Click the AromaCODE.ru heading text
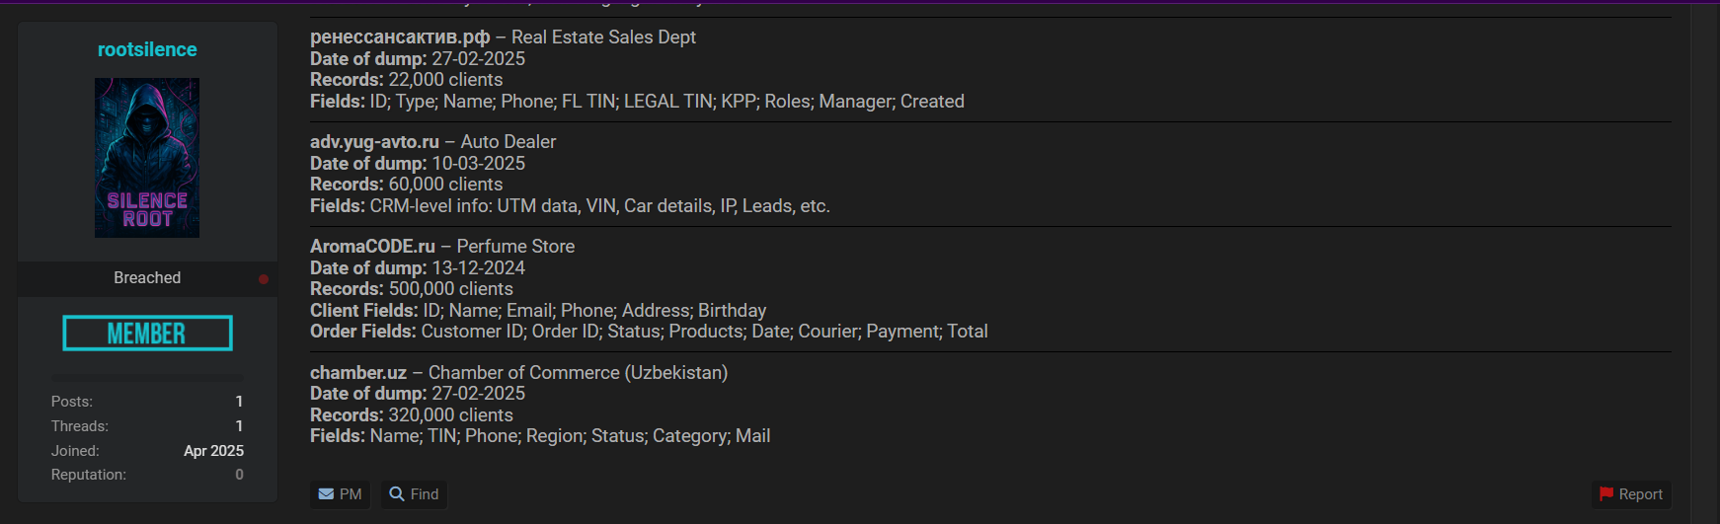 point(372,247)
